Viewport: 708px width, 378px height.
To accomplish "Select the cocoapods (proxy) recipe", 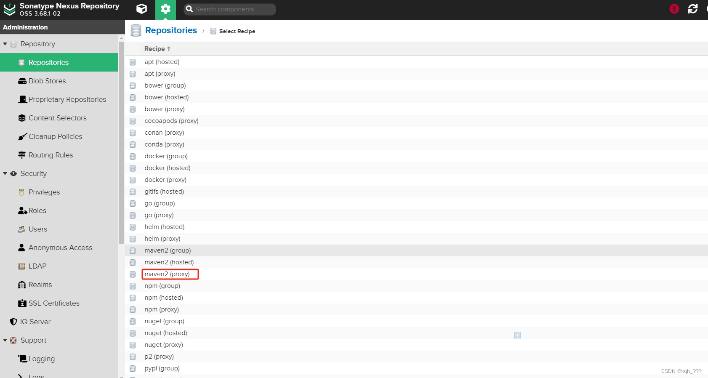I will point(171,121).
